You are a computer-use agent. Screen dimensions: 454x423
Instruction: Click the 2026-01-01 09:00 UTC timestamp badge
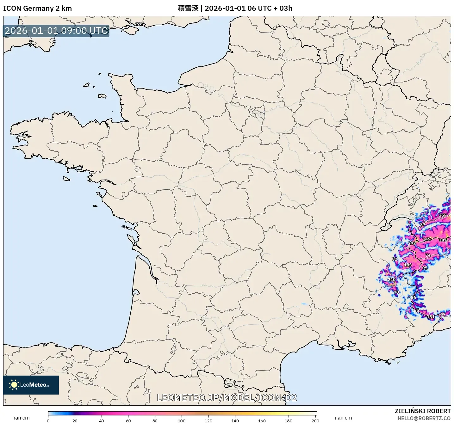pyautogui.click(x=56, y=31)
